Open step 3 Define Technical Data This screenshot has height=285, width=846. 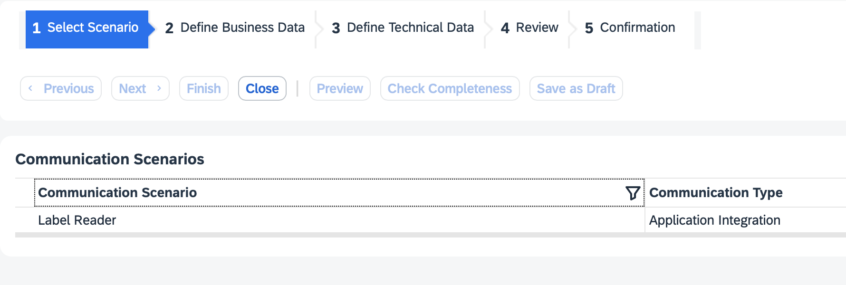403,28
